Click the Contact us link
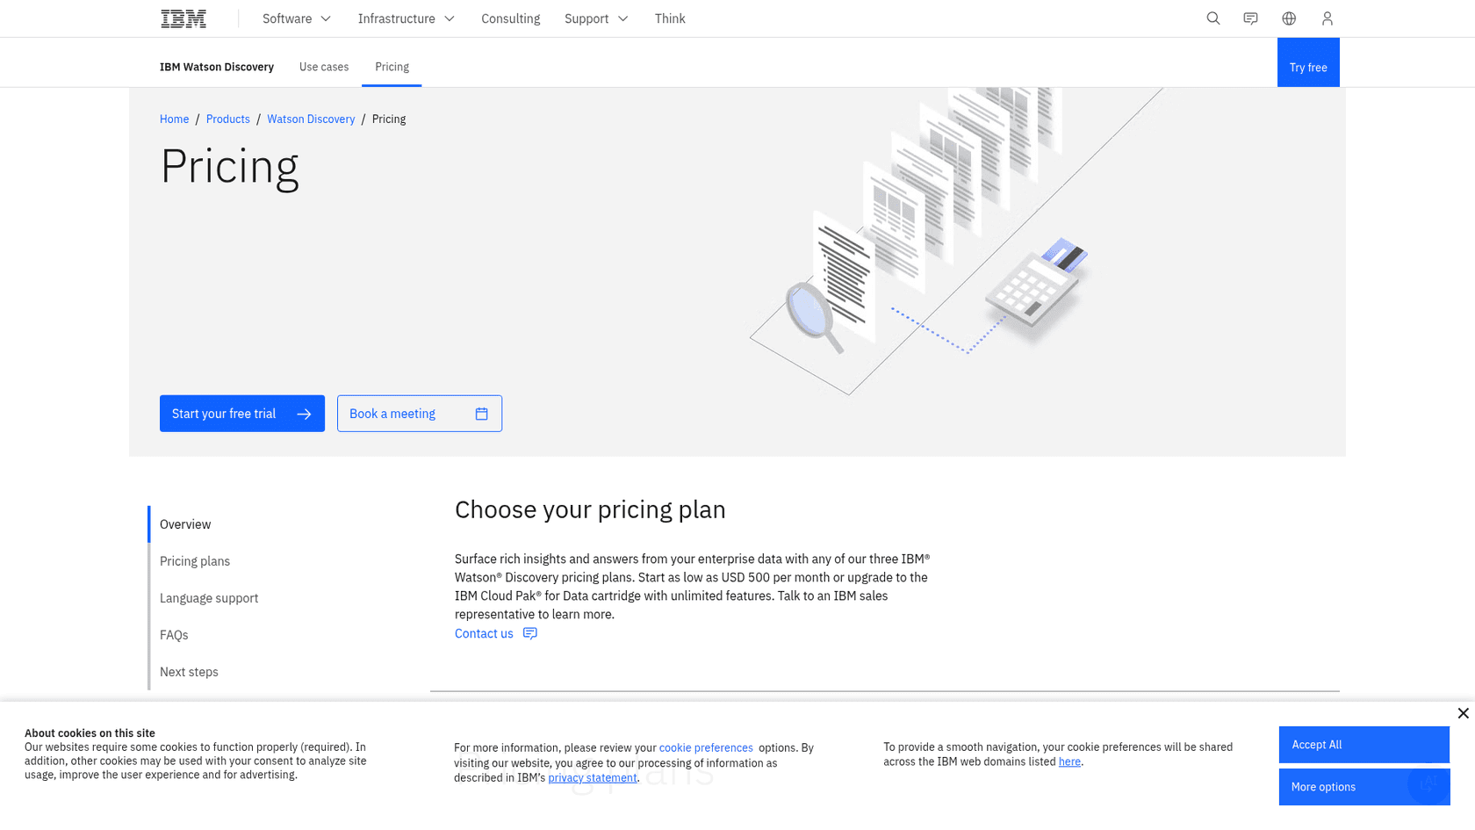 (x=496, y=633)
